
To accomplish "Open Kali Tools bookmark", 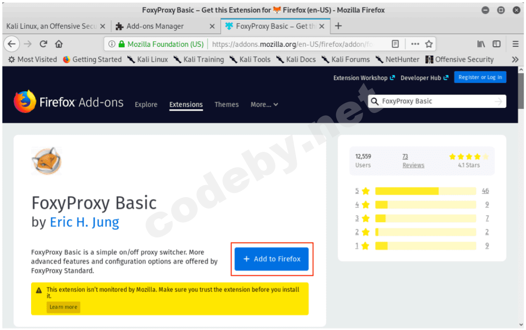I will [250, 59].
